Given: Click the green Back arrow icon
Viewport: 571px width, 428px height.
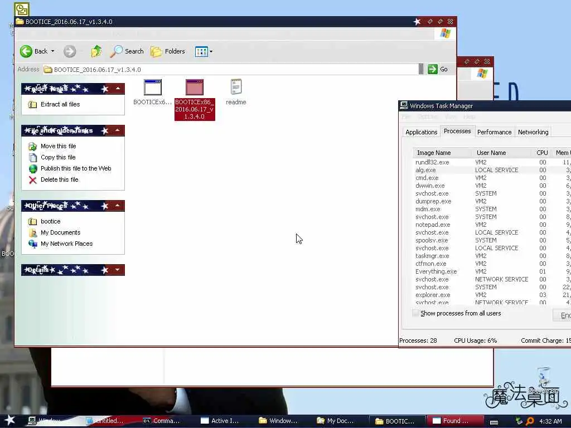Looking at the screenshot, I should pos(26,51).
